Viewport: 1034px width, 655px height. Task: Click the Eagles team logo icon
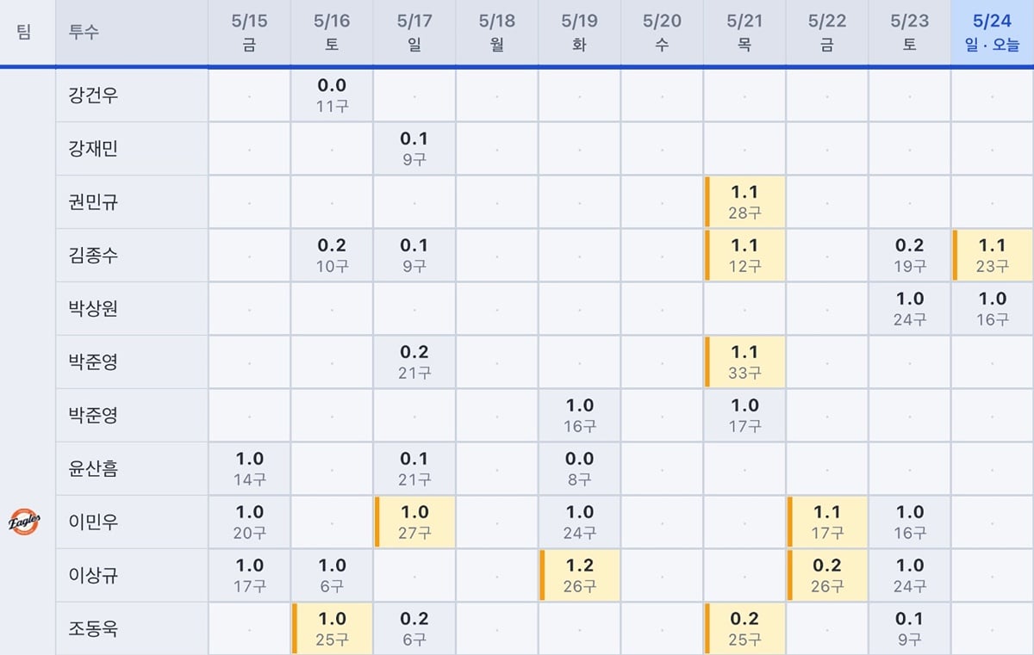click(x=25, y=522)
